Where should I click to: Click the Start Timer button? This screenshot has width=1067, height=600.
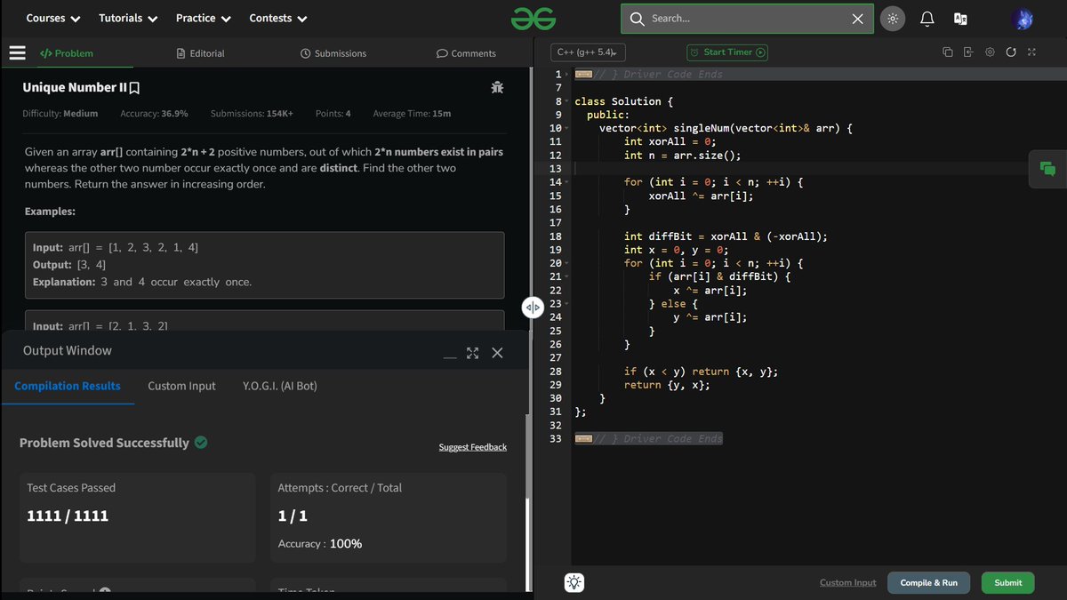[727, 52]
